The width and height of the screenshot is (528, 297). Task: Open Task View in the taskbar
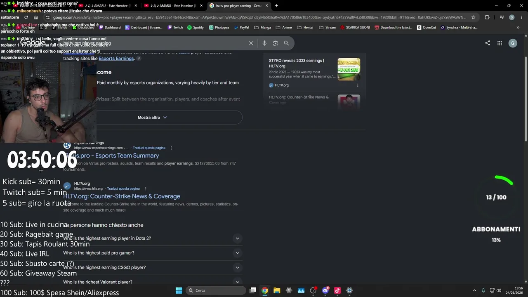point(253,290)
